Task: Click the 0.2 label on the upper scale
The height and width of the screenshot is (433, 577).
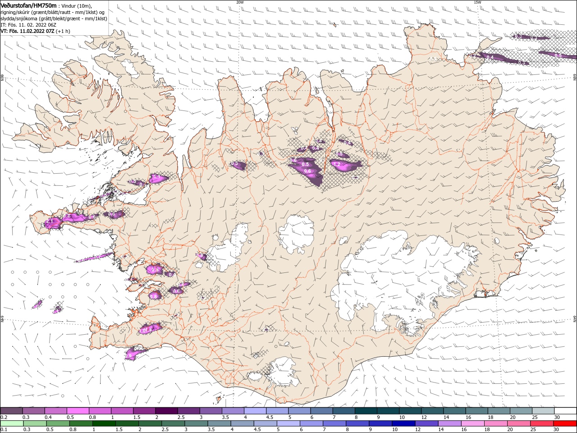Action: (4, 417)
